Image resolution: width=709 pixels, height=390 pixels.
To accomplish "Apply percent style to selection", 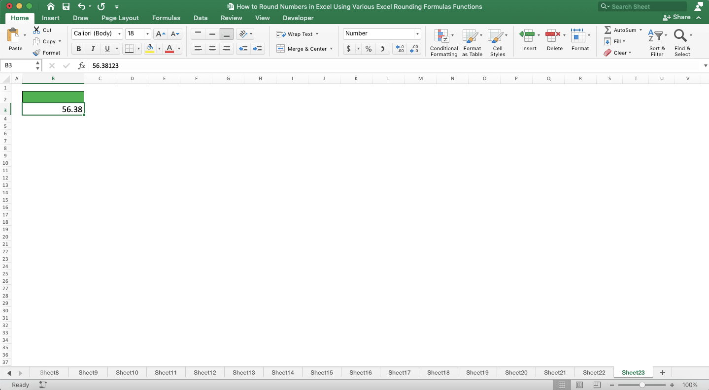I will (x=368, y=50).
